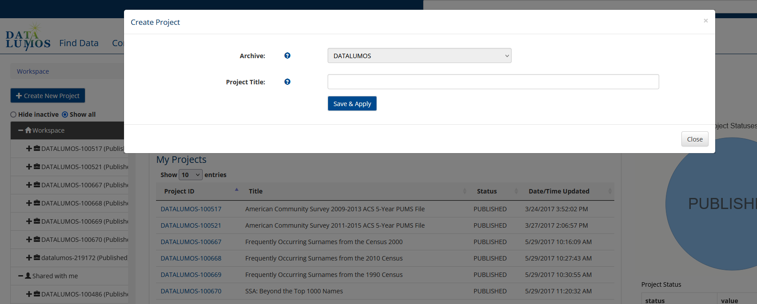Select the Hide inactive radio button

[x=13, y=114]
